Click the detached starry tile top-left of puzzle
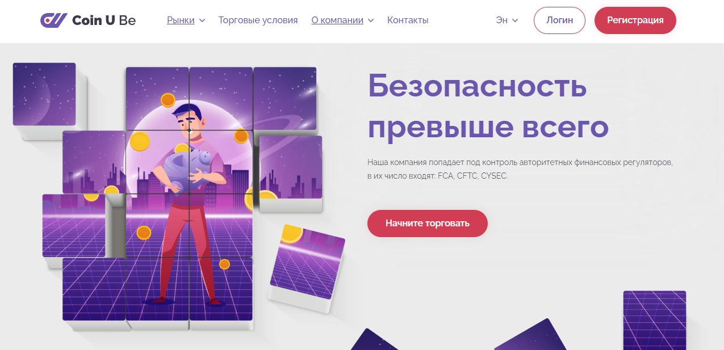 pyautogui.click(x=44, y=94)
